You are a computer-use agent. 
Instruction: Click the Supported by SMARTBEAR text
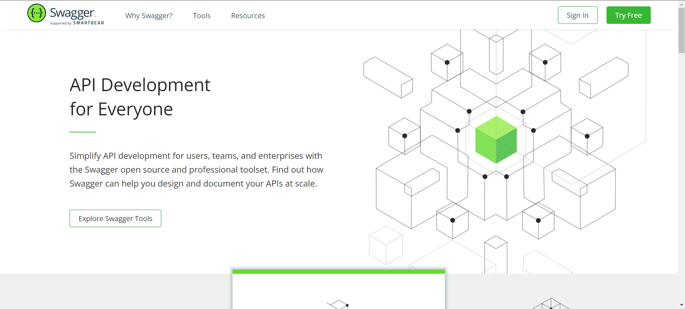pos(77,23)
